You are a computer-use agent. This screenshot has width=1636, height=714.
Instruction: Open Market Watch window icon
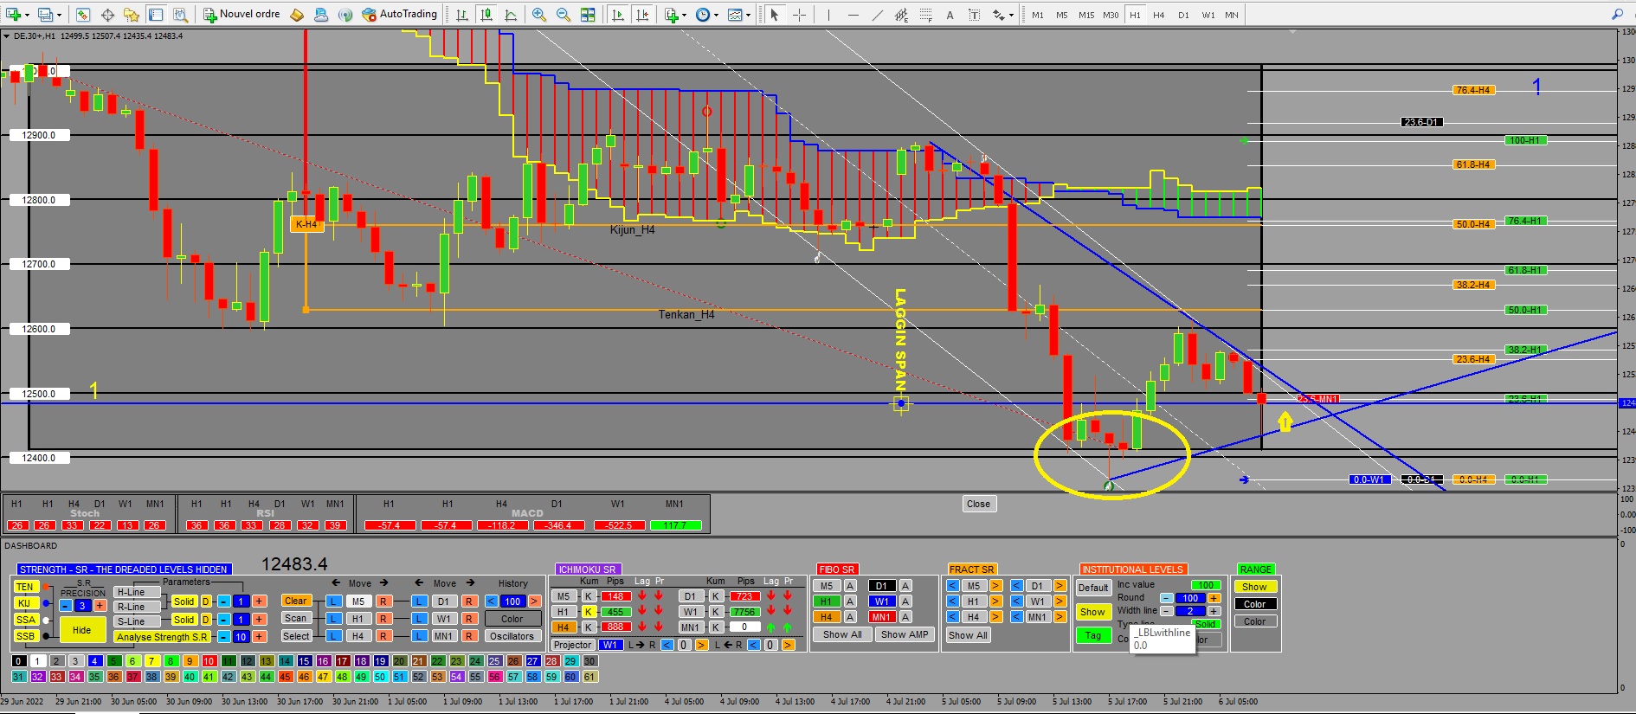[x=83, y=15]
